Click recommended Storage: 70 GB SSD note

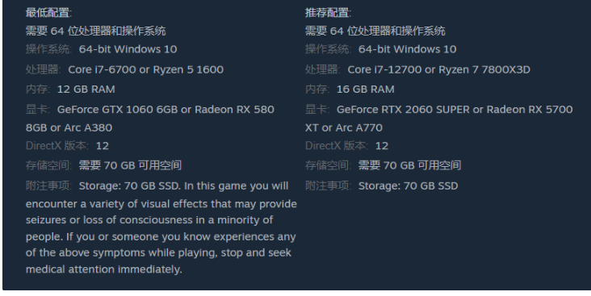pos(409,186)
